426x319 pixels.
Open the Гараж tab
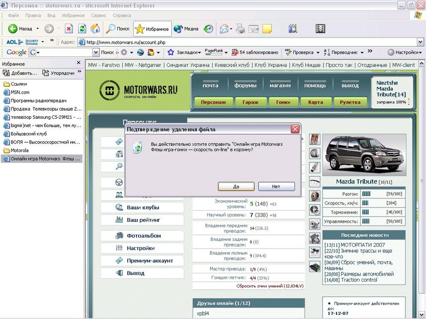click(x=251, y=102)
